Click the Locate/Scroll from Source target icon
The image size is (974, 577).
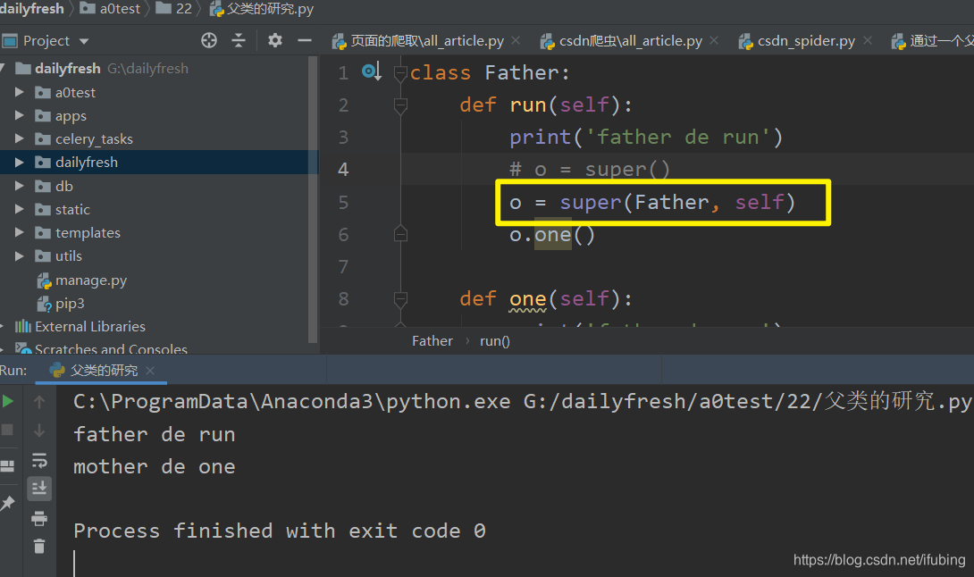[209, 41]
